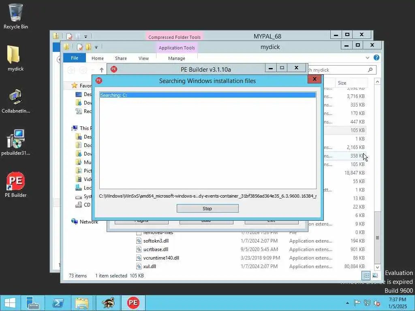Select the CollabnetIn... desktop installer icon
Viewport: 415px width, 311px height.
point(16,101)
